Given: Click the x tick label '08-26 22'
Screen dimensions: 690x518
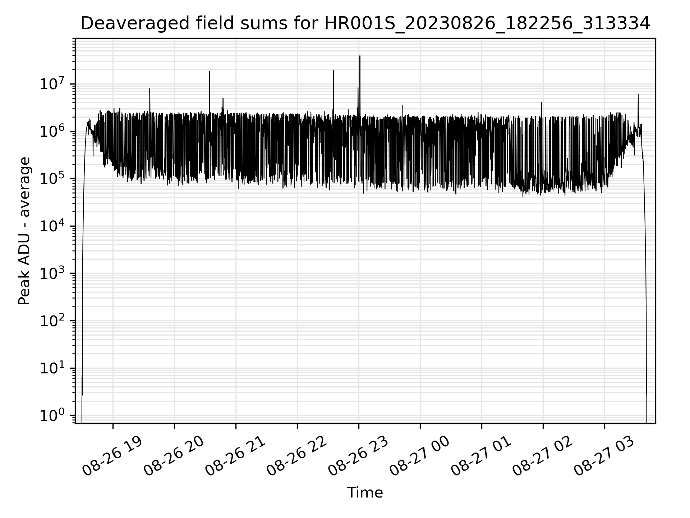Looking at the screenshot, I should click(297, 456).
